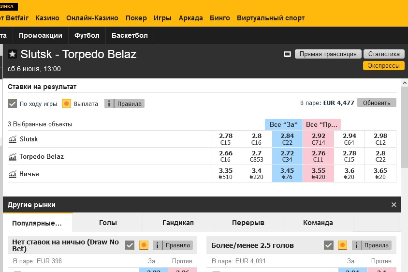Switch to the Голы tab
This screenshot has width=408, height=272.
(x=108, y=223)
